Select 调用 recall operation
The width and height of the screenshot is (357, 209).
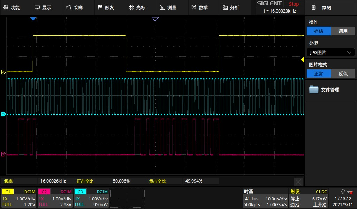pyautogui.click(x=343, y=31)
